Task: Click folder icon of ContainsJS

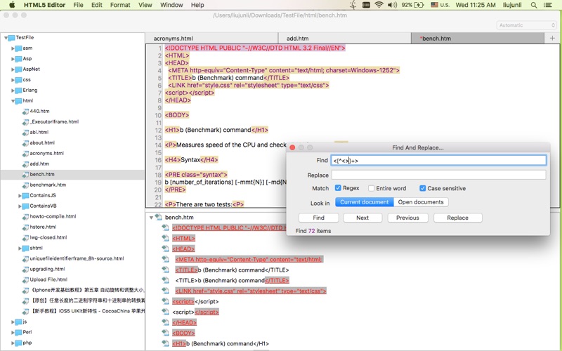Action: pos(25,196)
